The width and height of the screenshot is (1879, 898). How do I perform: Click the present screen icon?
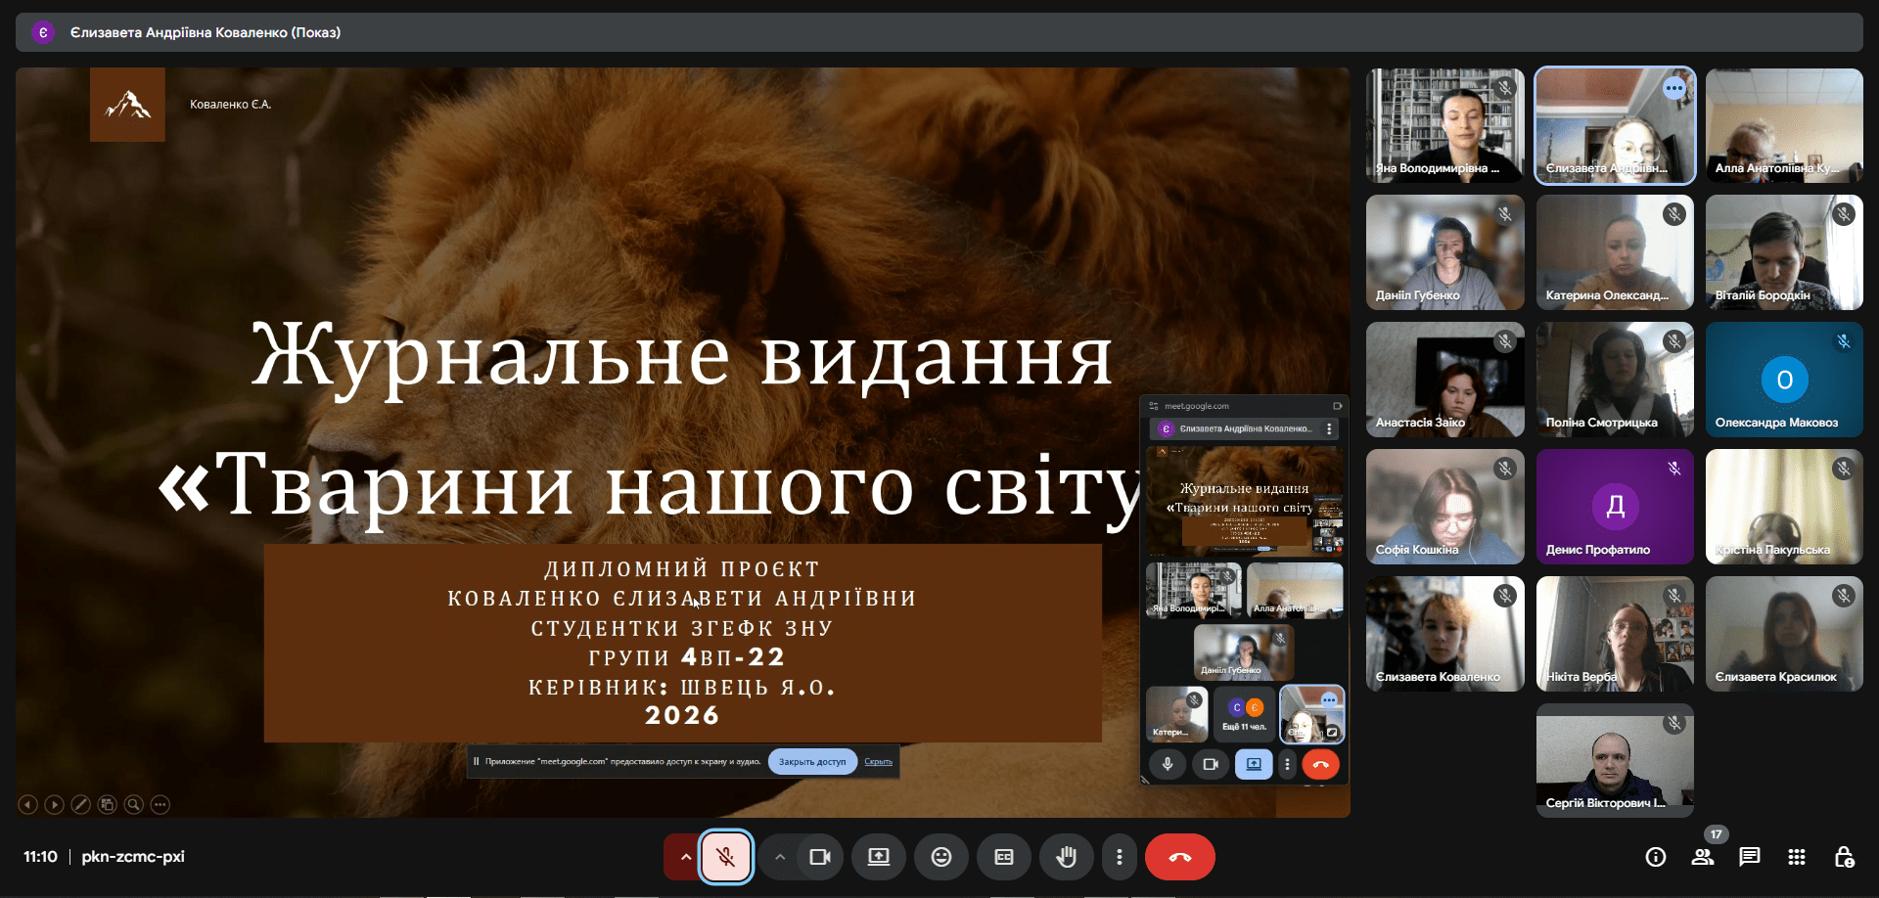tap(878, 857)
